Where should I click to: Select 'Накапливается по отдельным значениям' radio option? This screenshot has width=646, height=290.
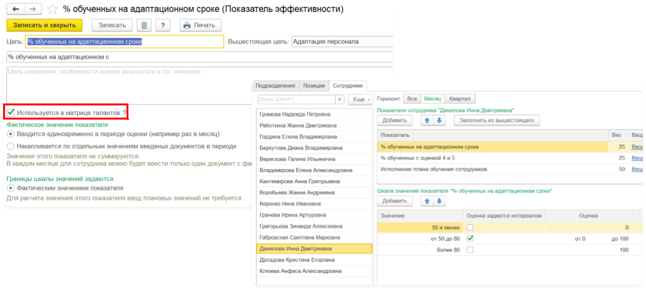[x=11, y=146]
